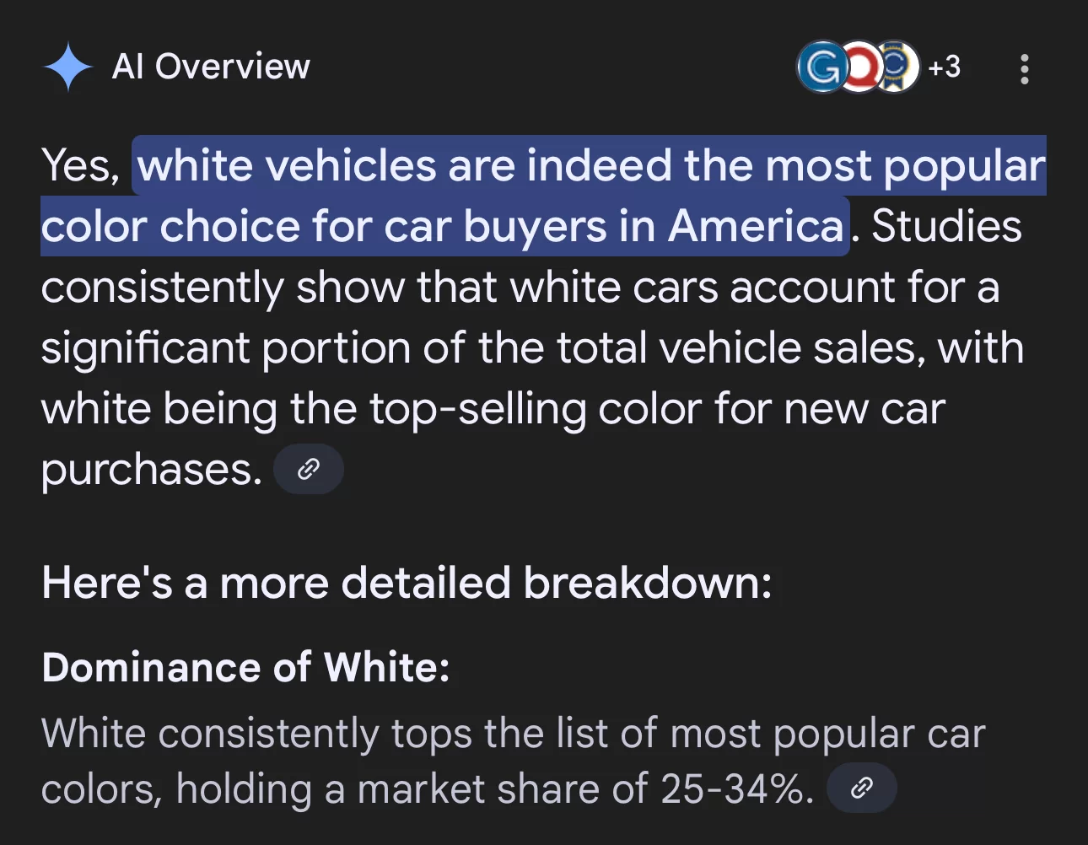
Task: Open the link chip after "purchases."
Action: 309,469
